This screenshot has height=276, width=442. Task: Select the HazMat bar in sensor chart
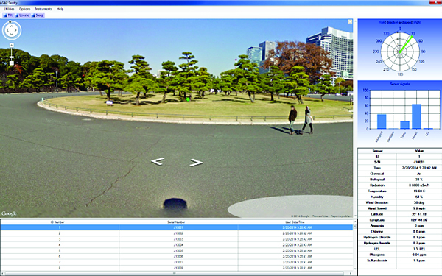417,116
